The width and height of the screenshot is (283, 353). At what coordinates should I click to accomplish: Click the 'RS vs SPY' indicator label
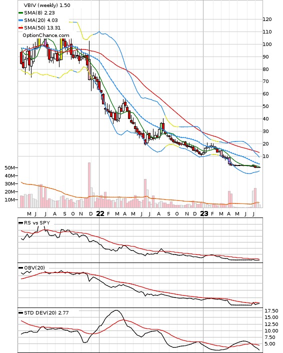37,223
